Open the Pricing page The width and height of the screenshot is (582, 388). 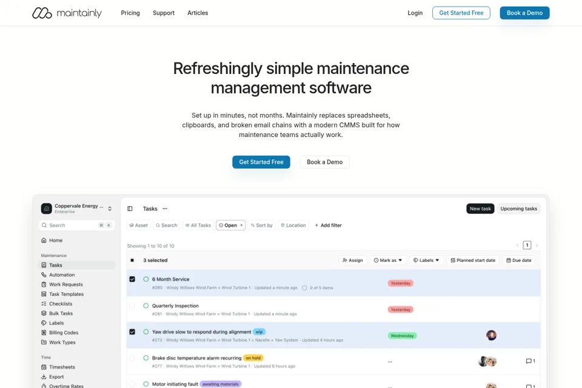[x=130, y=13]
